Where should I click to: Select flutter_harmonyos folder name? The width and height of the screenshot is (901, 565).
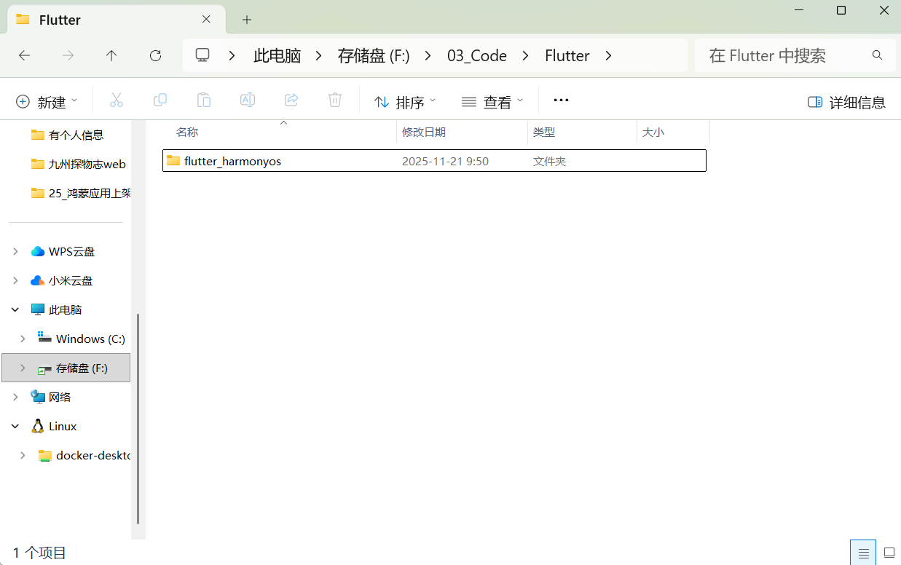click(232, 161)
